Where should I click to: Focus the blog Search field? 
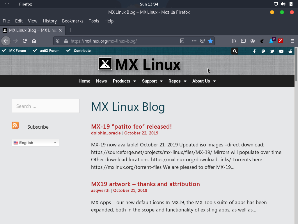pyautogui.click(x=45, y=106)
